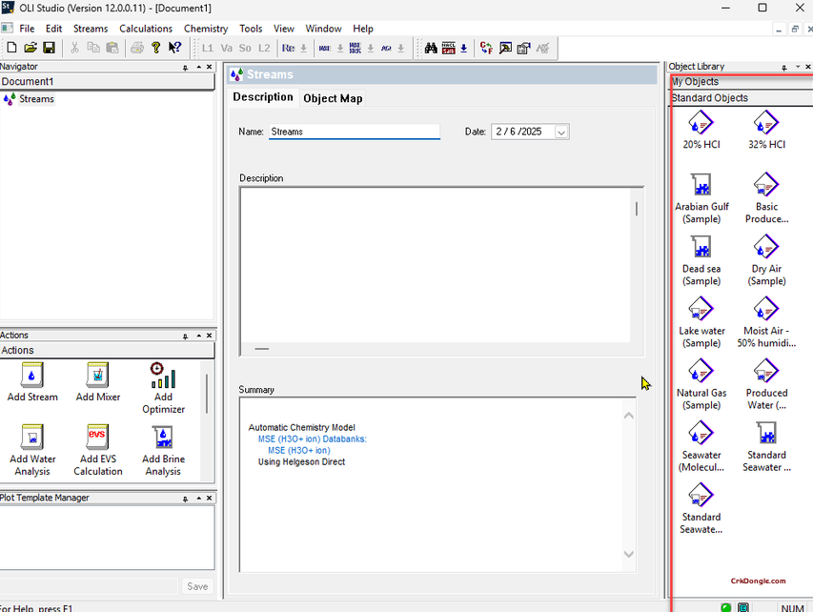The height and width of the screenshot is (612, 813).
Task: Click the dropdown arrow next to Re button
Action: click(x=304, y=49)
